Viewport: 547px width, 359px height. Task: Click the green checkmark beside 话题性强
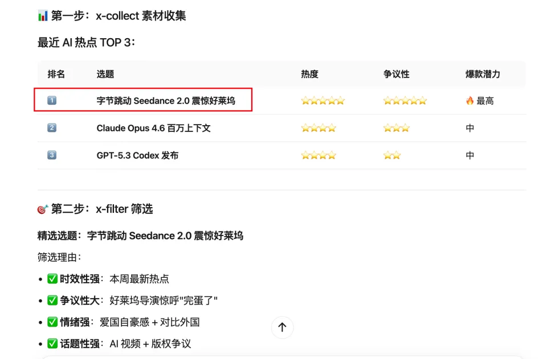pos(52,344)
